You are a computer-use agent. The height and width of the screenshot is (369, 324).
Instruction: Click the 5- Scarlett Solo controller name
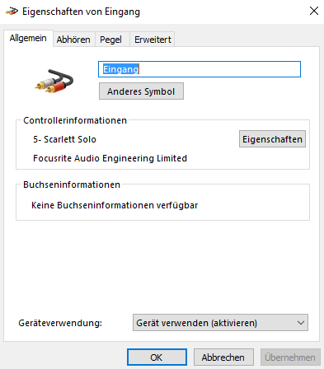click(x=64, y=139)
